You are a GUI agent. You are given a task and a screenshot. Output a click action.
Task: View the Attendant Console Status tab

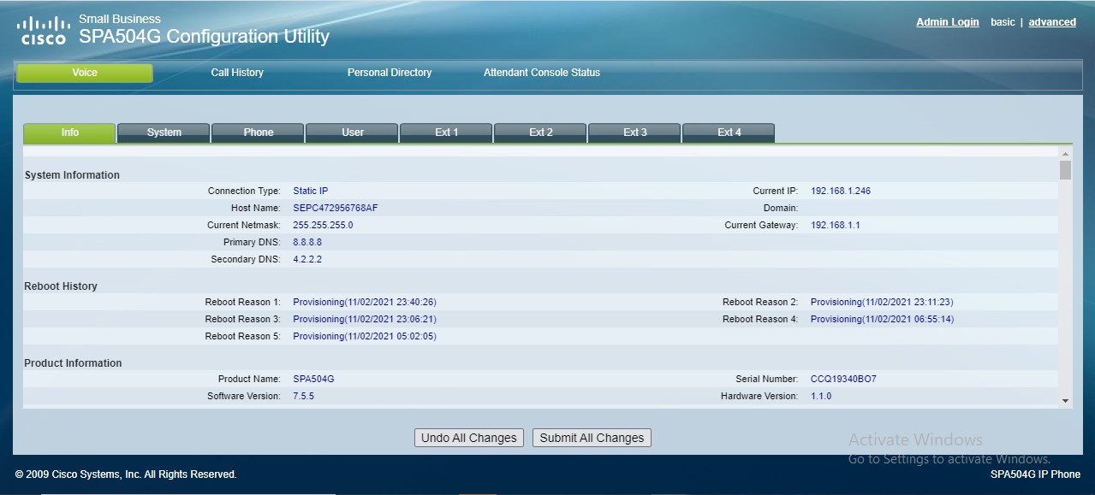tap(542, 73)
